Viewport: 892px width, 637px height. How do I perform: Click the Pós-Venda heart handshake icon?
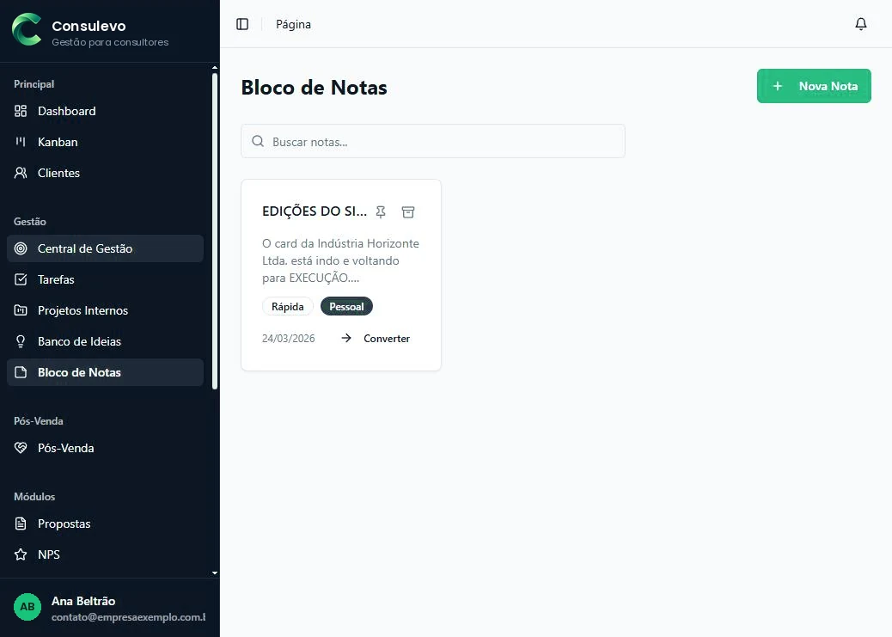tap(21, 448)
